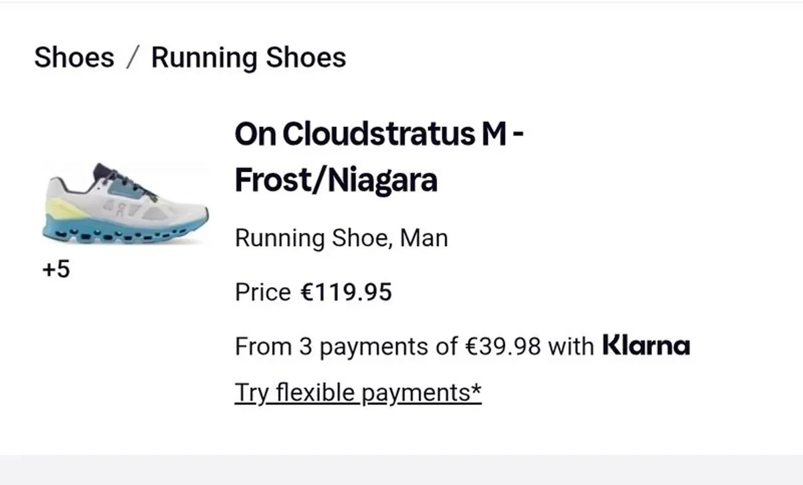Click the breadcrumb separator area
The height and width of the screenshot is (485, 803).
(134, 58)
